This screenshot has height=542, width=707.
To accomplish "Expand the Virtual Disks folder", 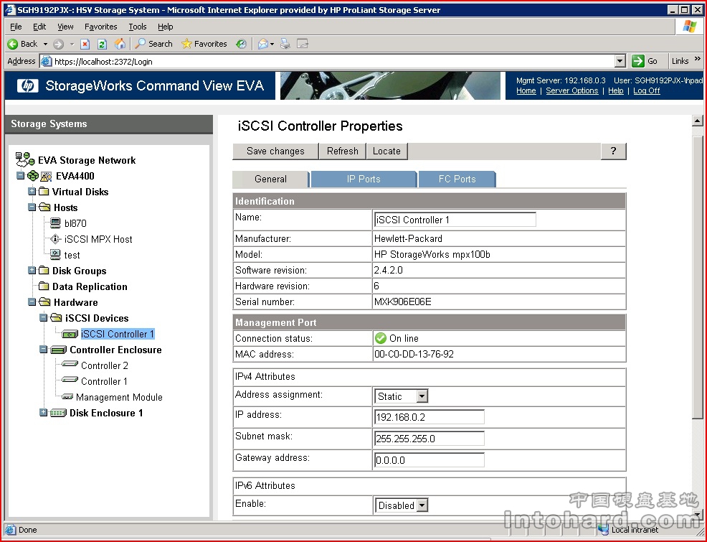I will pyautogui.click(x=32, y=191).
